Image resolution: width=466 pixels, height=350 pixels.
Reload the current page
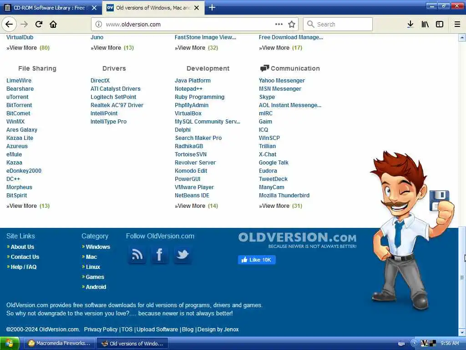[x=39, y=24]
